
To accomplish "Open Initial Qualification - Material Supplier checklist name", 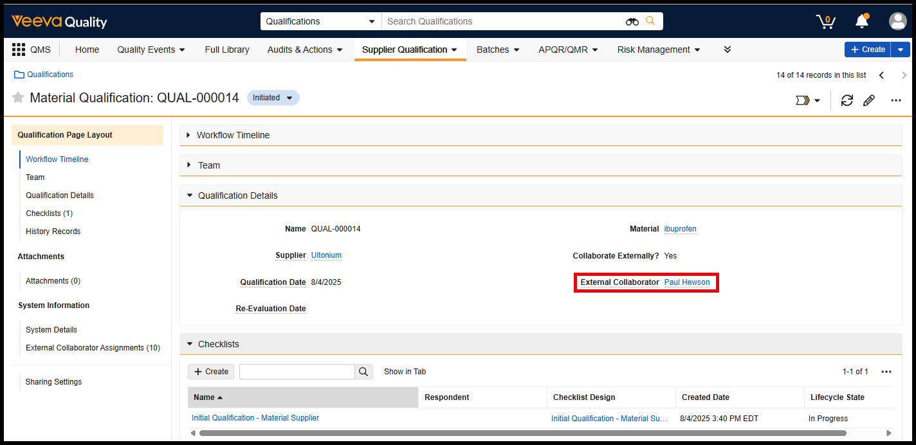I will click(255, 418).
